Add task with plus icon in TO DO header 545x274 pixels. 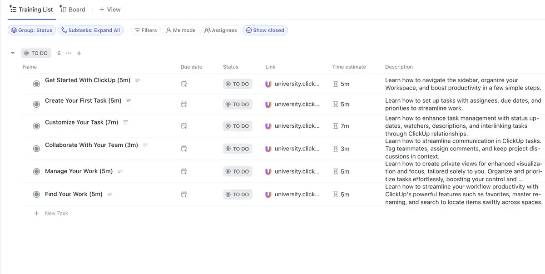pos(79,53)
